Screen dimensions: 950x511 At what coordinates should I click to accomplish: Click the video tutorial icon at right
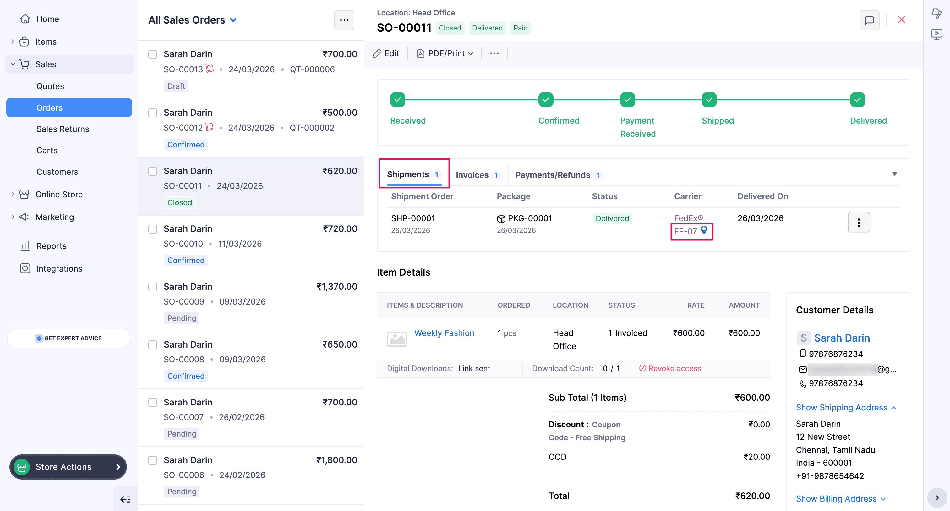point(936,35)
